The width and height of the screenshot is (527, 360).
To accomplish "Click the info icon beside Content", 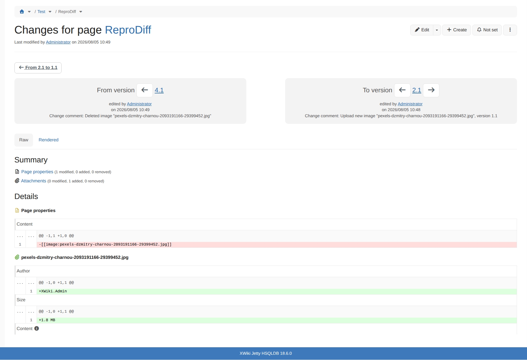I will click(x=37, y=328).
